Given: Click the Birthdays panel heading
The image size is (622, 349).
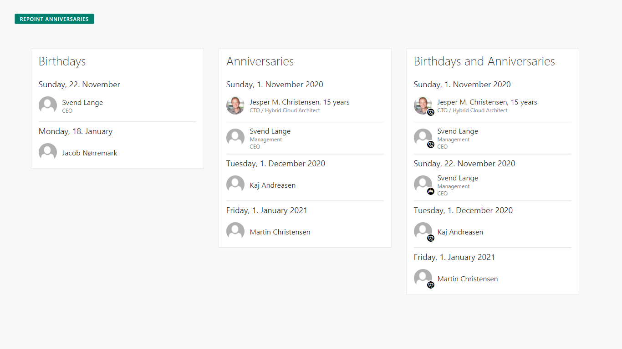Looking at the screenshot, I should (62, 61).
